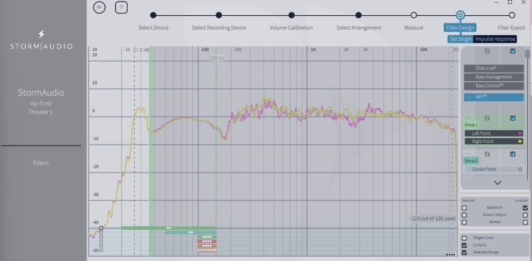This screenshot has height=261, width=532.
Task: Enable Corrected Group Colours checkbox
Action: click(x=525, y=215)
